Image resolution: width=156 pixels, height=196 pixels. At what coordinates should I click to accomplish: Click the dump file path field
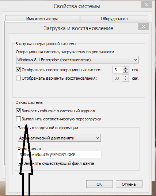pos(60,155)
